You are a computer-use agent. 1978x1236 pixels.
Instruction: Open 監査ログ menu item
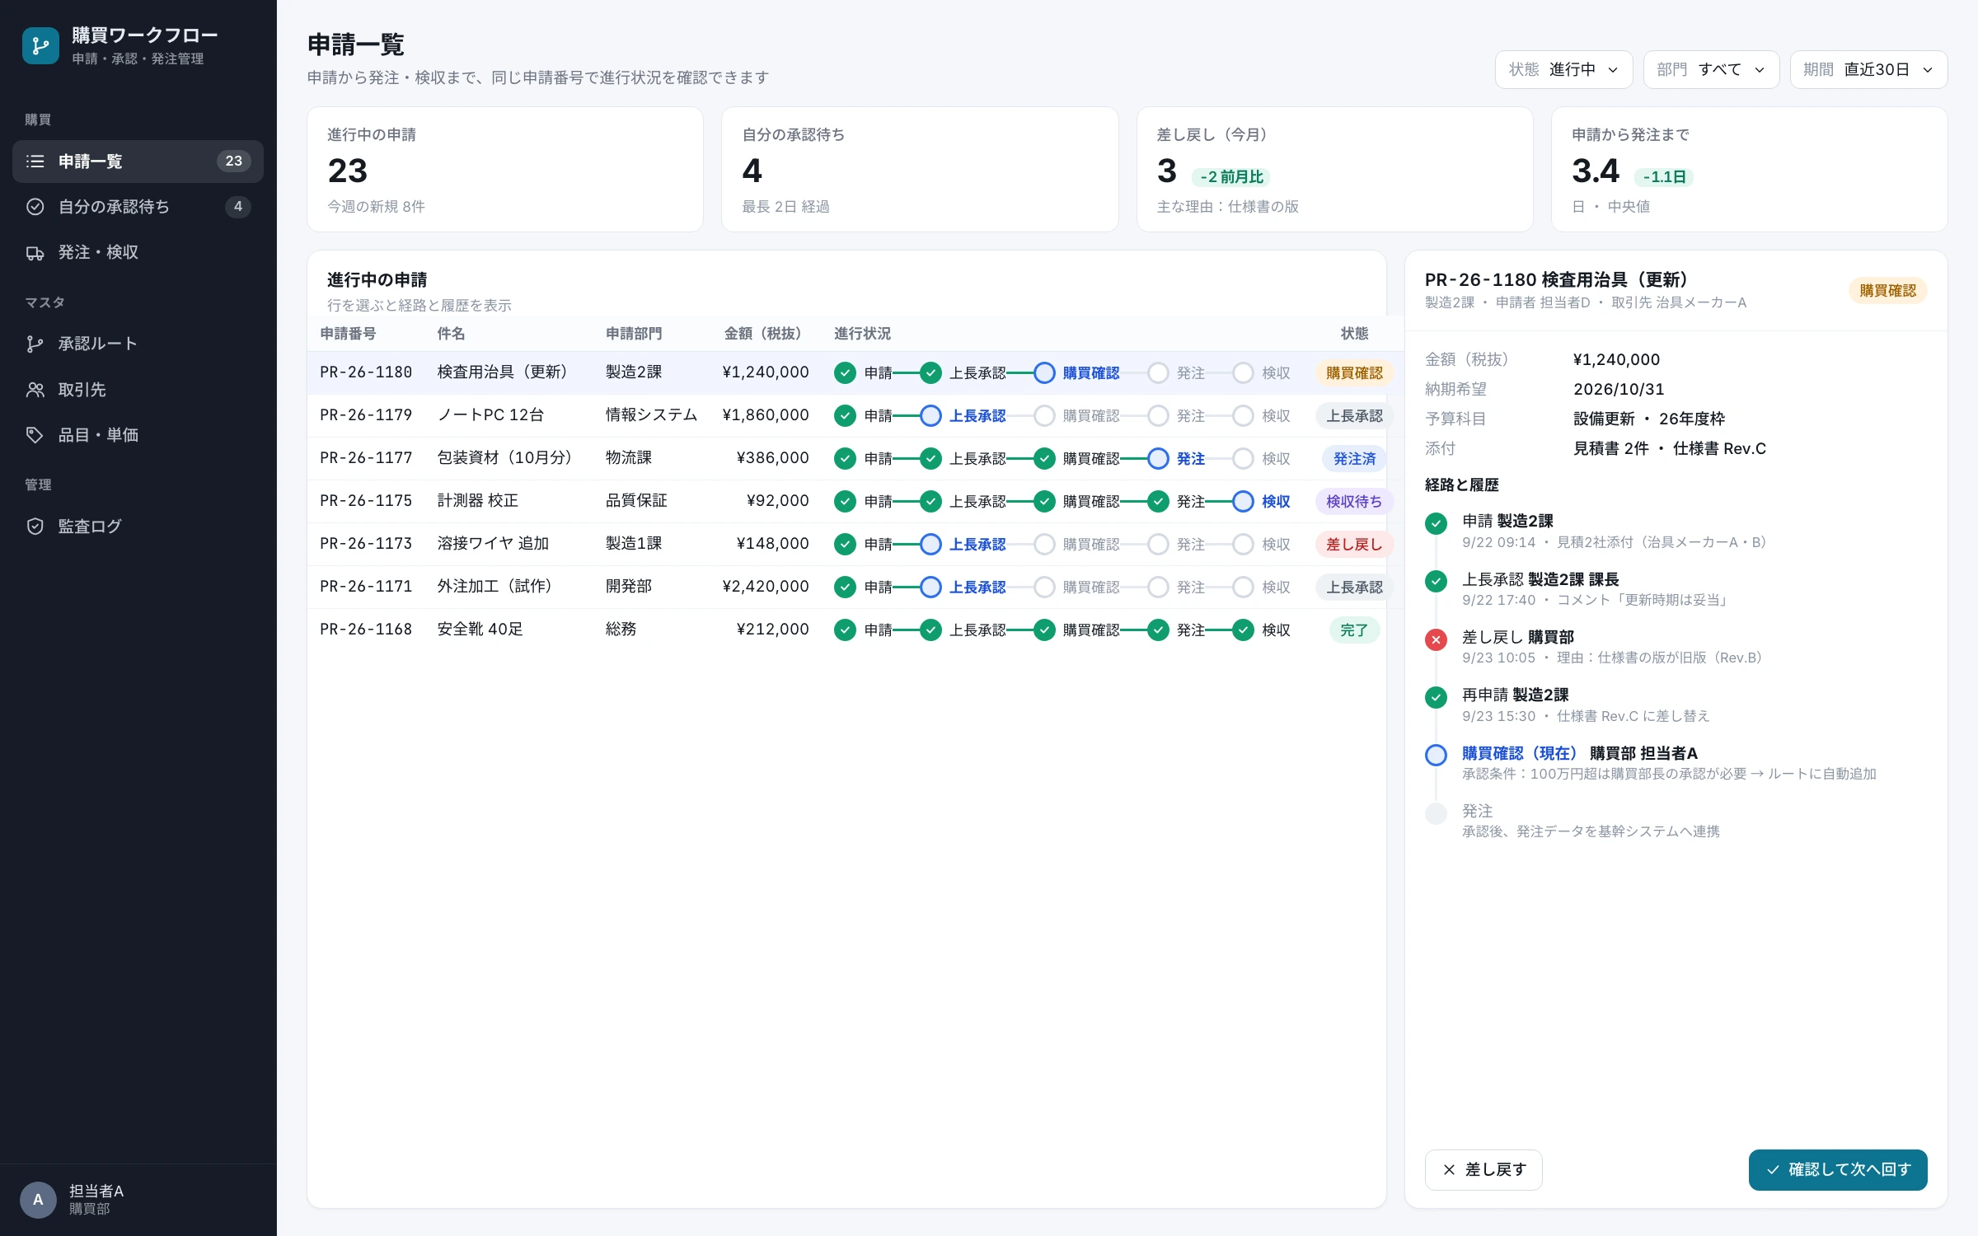(138, 527)
